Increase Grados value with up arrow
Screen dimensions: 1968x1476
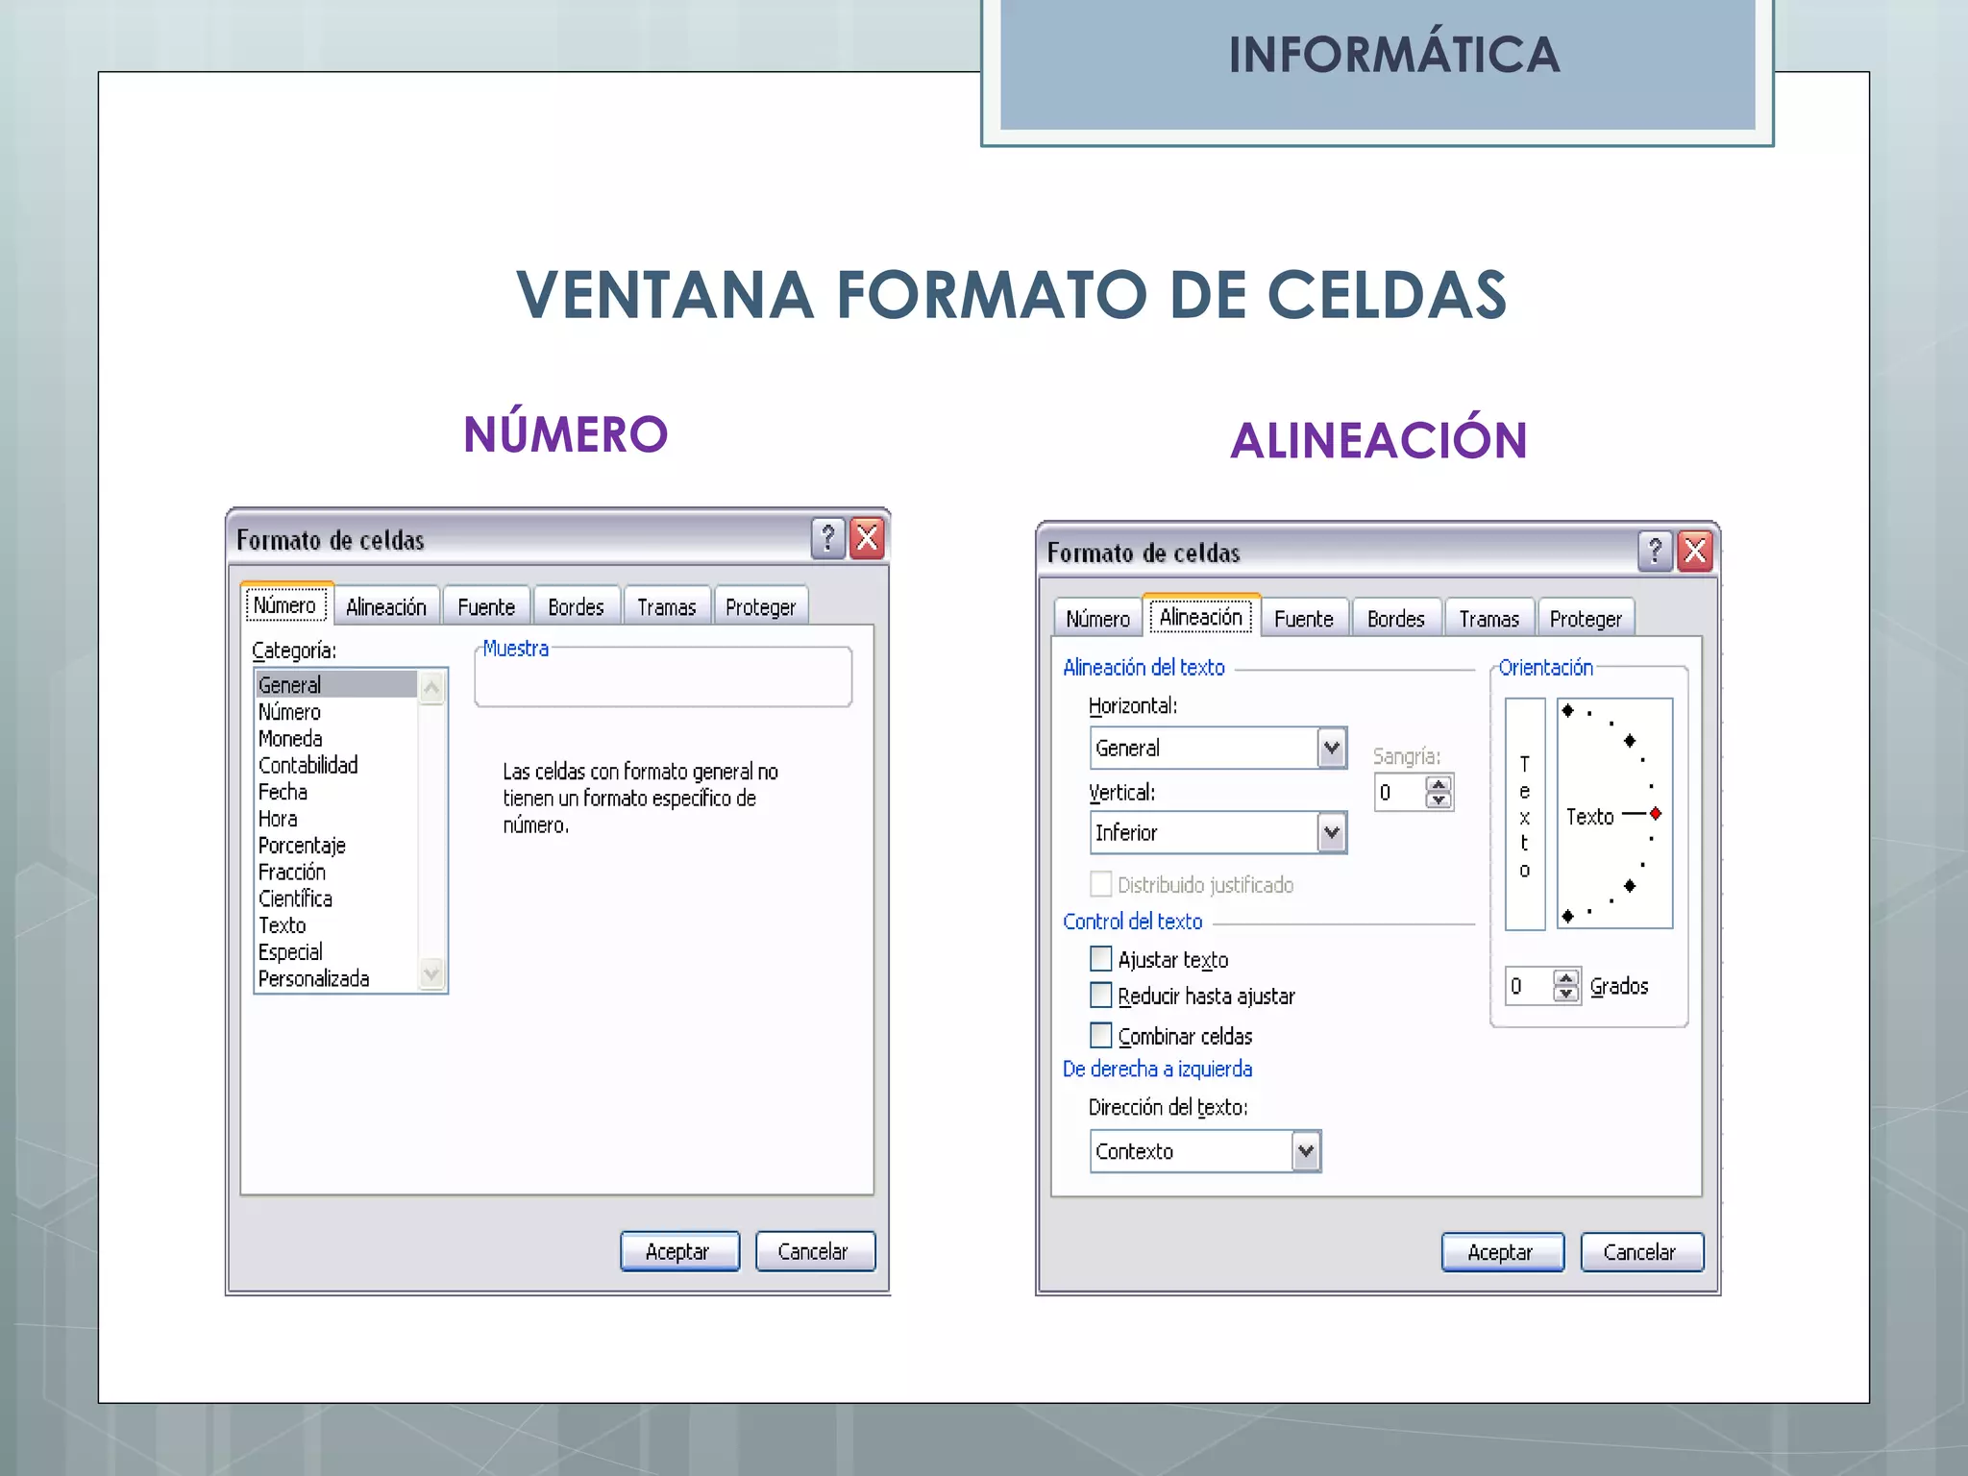tap(1566, 978)
